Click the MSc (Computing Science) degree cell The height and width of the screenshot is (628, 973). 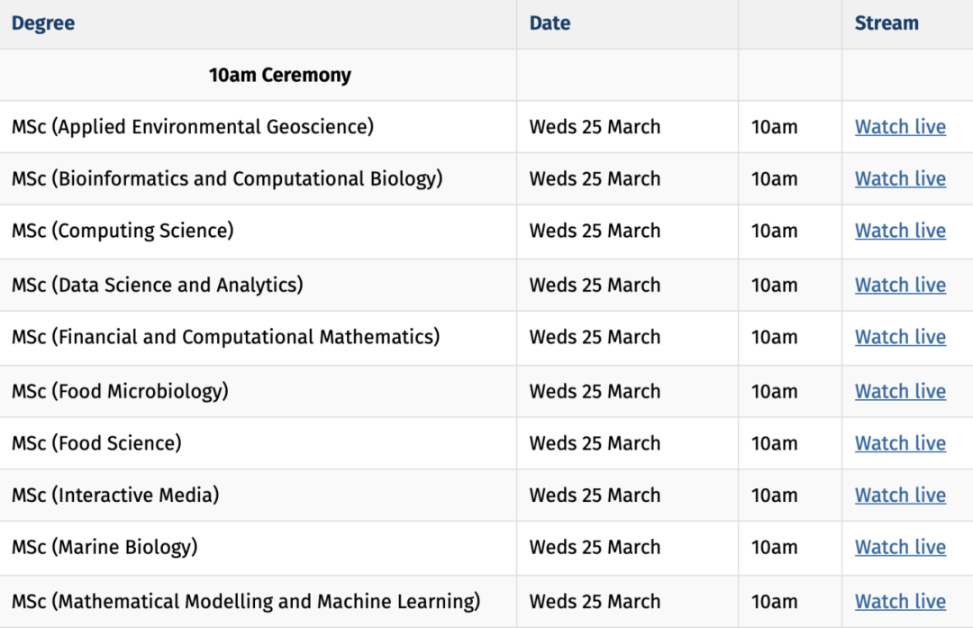point(123,232)
